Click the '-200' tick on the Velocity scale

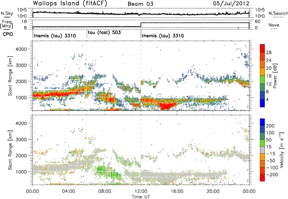272,175
